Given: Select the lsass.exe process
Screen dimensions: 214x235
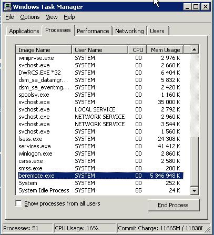Looking at the screenshot, I should click(x=100, y=139).
